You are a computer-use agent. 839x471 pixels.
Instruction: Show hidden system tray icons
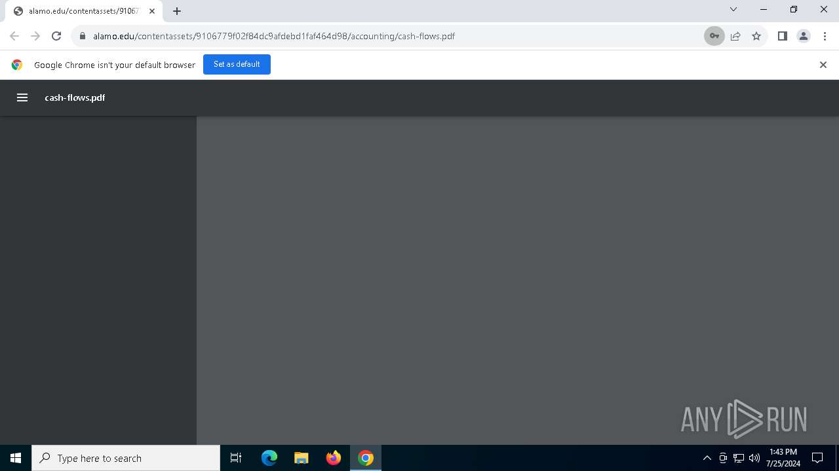point(707,458)
